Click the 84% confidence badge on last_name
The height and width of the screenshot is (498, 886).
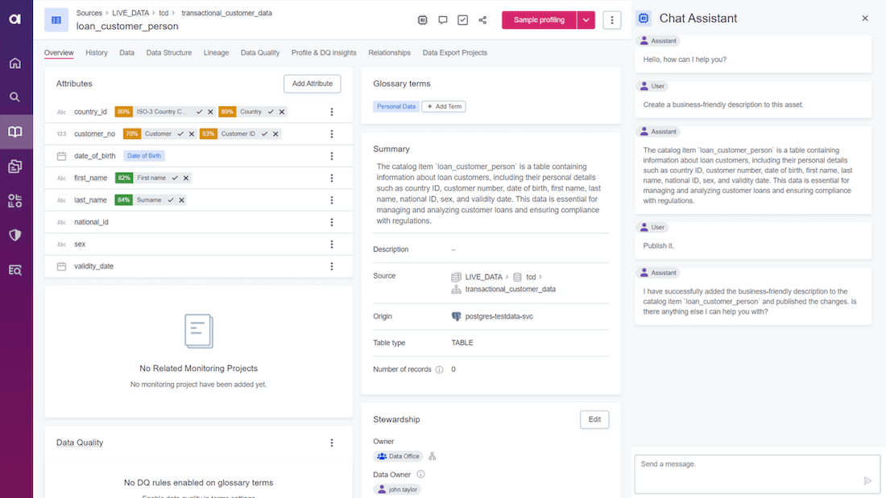click(123, 200)
